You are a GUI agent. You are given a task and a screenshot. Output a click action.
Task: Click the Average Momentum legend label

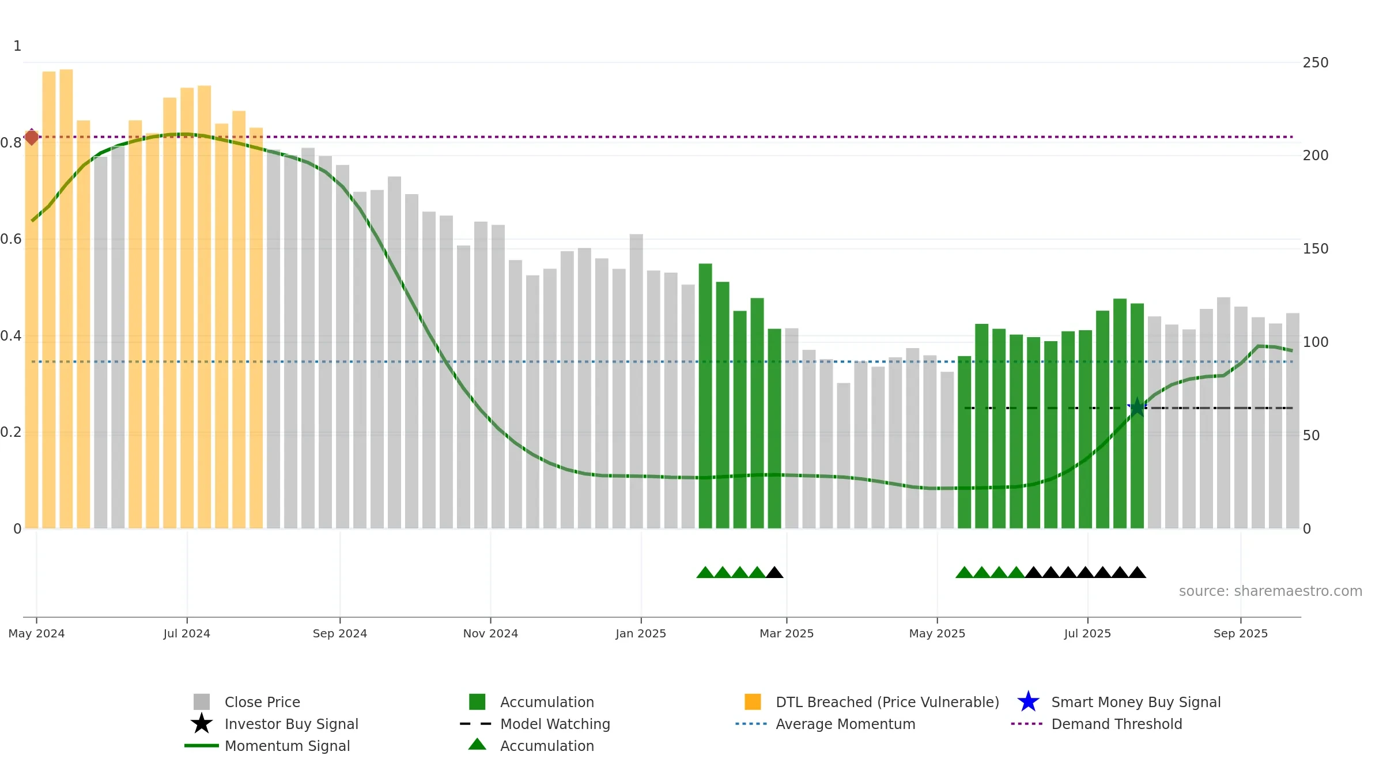845,724
